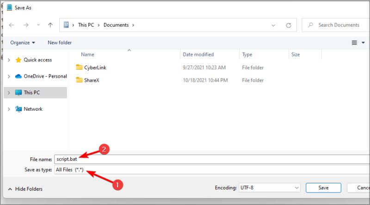Click the Quick access star icon
This screenshot has width=370, height=205.
pyautogui.click(x=18, y=60)
